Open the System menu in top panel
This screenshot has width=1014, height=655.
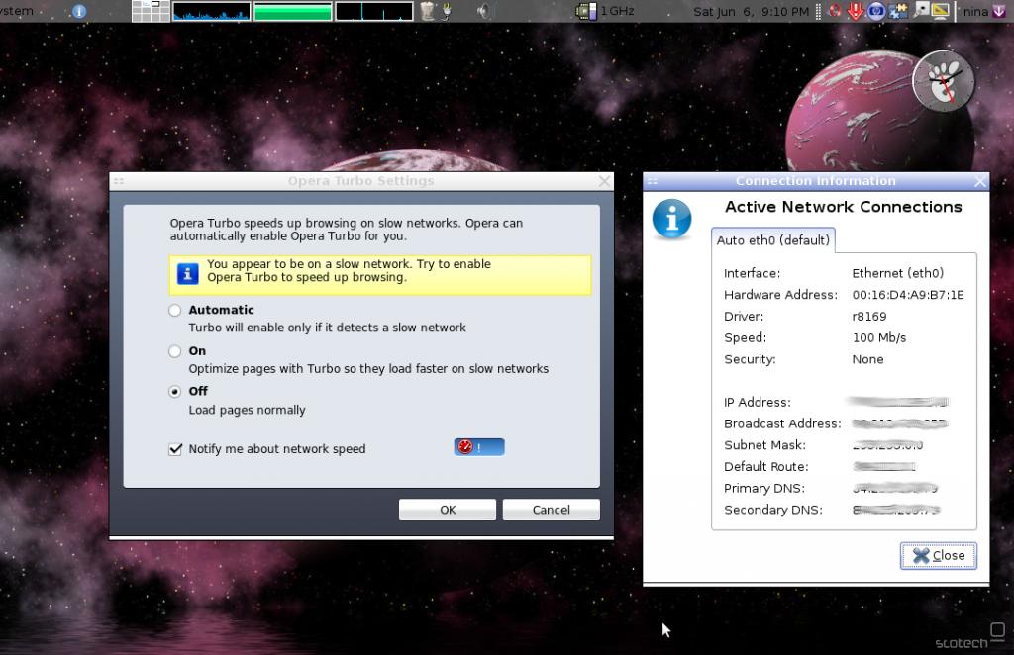click(16, 11)
